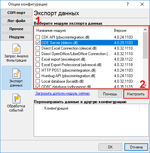
Task: Click the module list scroll up arrow
Action: (x=145, y=29)
